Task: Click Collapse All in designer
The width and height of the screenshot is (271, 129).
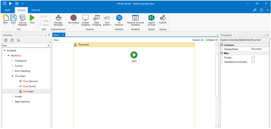Action: 212,40
